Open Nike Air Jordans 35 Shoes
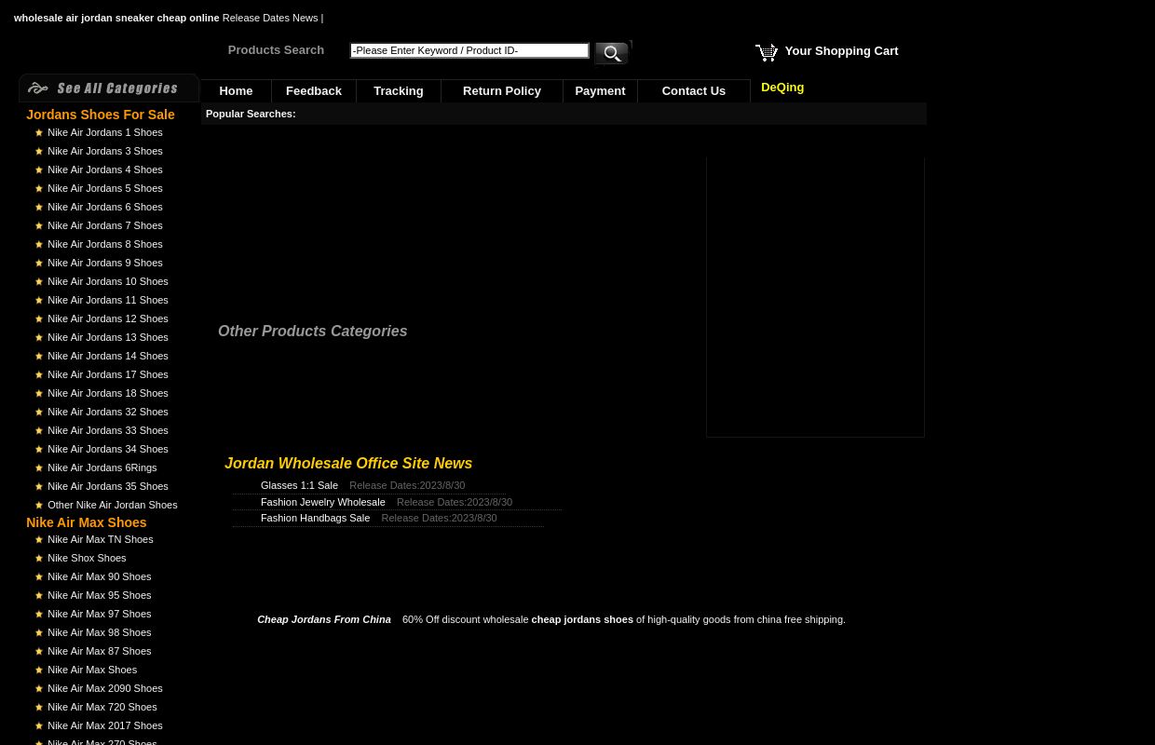 pos(108,486)
